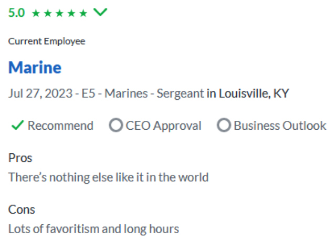Click the Cons heading
336x250 pixels.
(x=22, y=210)
